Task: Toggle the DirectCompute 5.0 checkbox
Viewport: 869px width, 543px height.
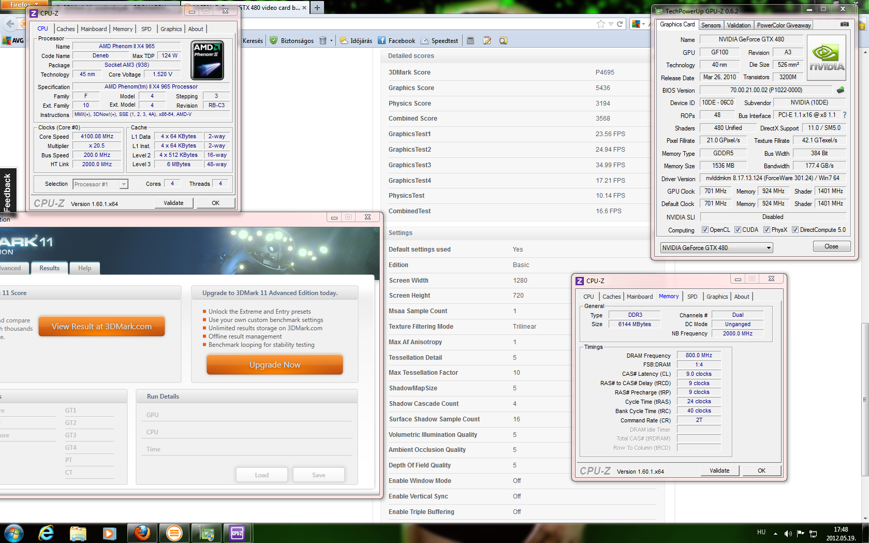Action: coord(795,230)
